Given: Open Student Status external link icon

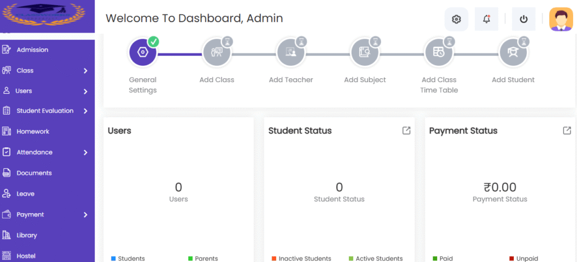Looking at the screenshot, I should coord(406,130).
